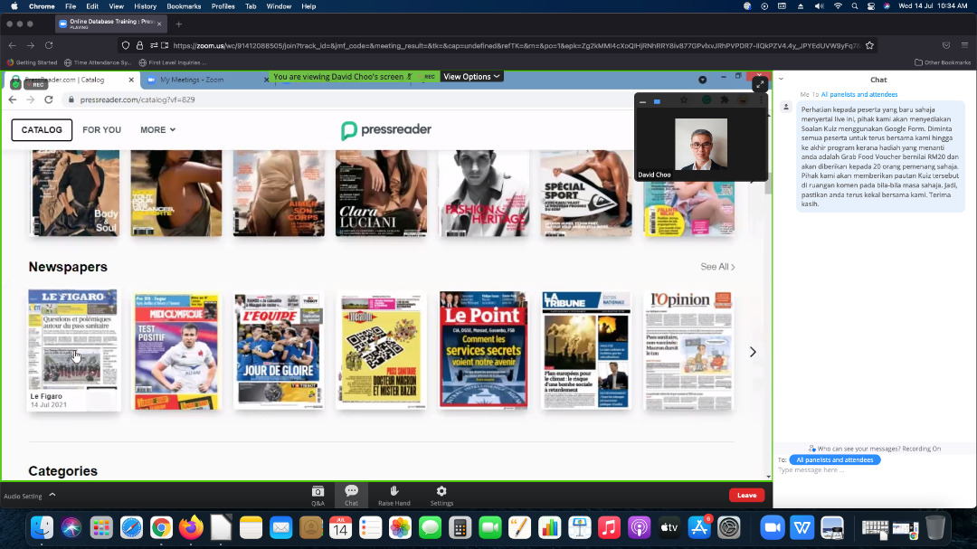Open l'Opinion newspaper cover
Image resolution: width=977 pixels, height=549 pixels.
tap(688, 350)
